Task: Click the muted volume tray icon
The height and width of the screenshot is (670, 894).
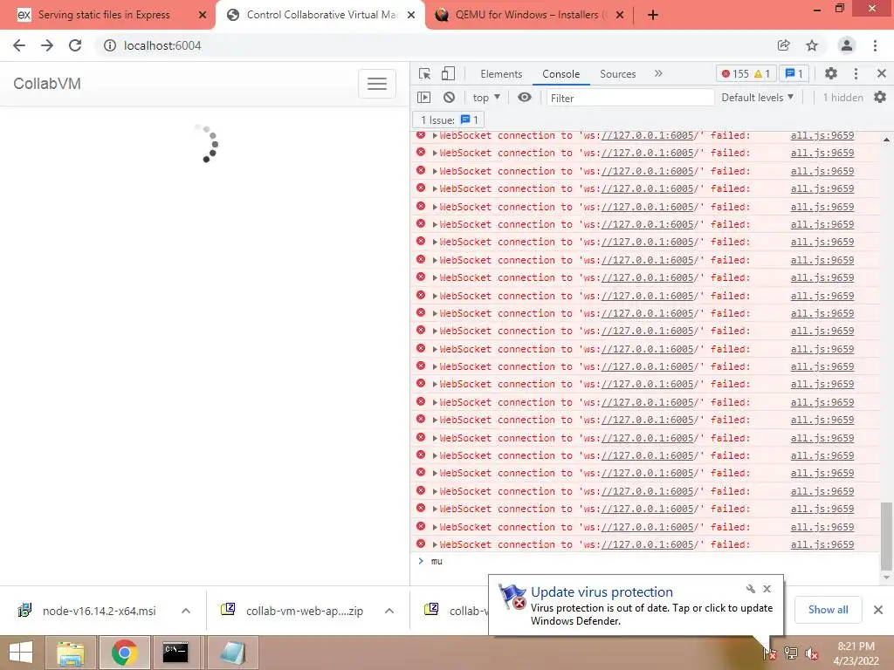Action: coord(811,653)
